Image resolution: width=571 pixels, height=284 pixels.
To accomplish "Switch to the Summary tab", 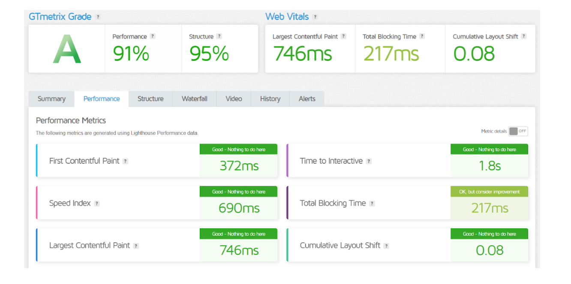I will point(51,99).
